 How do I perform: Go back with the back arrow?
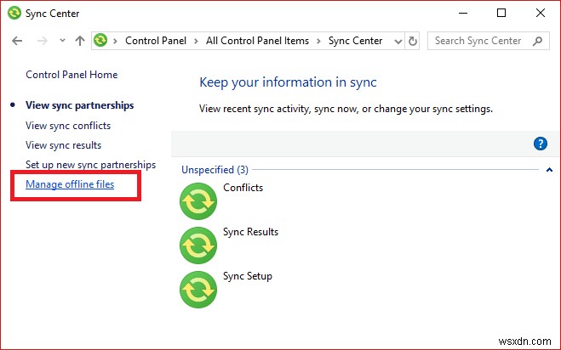pos(18,41)
